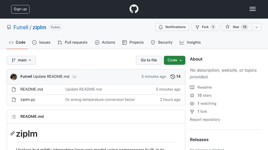This screenshot has width=268, height=150.
Task: Open the Star lists dropdown arrow
Action: click(256, 27)
